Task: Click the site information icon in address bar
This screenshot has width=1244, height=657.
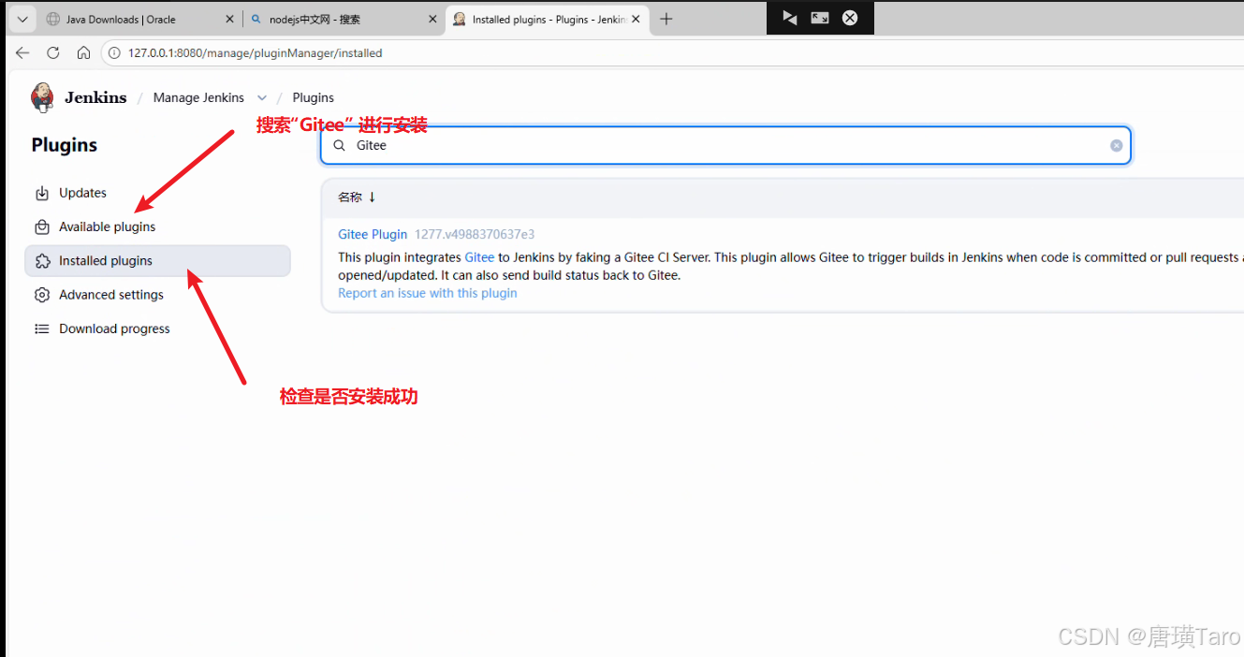Action: click(x=115, y=53)
